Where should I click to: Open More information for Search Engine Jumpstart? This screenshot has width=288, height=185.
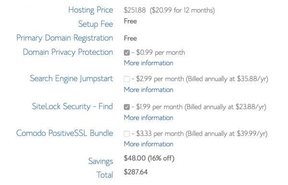(x=149, y=90)
